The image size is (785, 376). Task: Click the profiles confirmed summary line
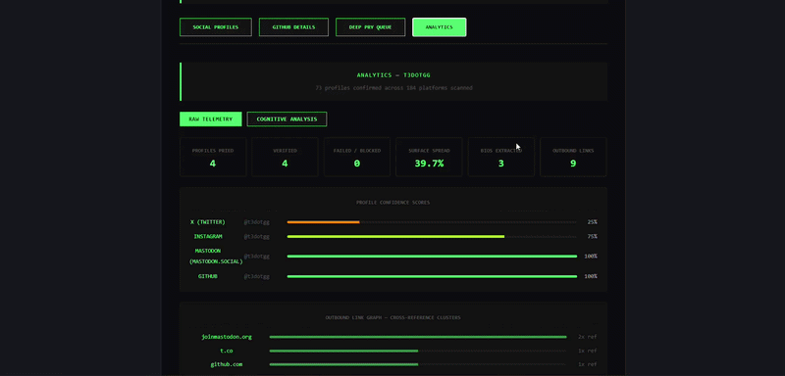coord(393,88)
